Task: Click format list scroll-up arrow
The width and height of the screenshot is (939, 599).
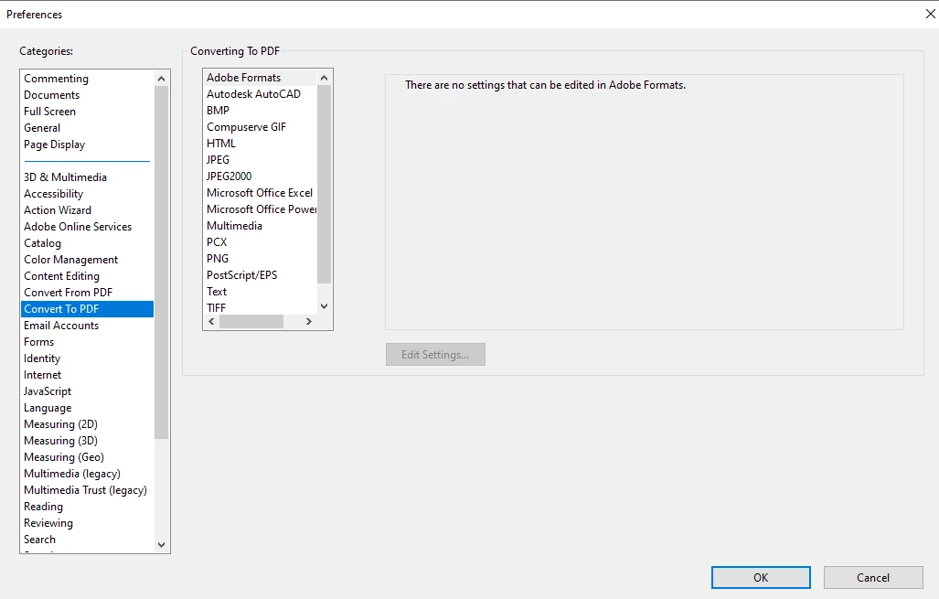Action: tap(324, 78)
